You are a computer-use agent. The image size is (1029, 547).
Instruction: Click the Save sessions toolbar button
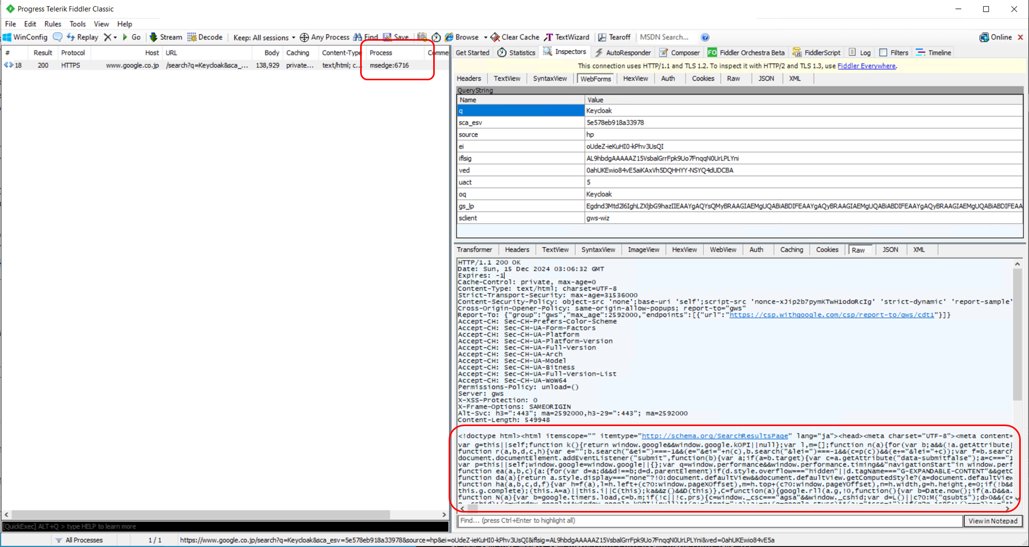(x=396, y=37)
